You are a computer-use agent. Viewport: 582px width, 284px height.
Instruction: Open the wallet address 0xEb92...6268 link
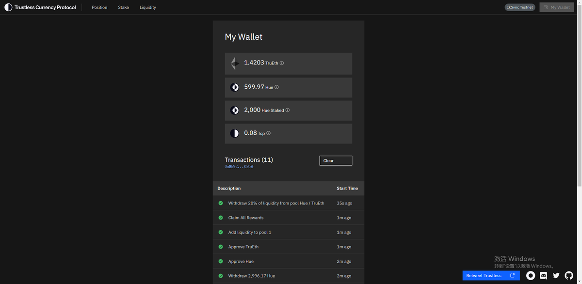(x=238, y=166)
